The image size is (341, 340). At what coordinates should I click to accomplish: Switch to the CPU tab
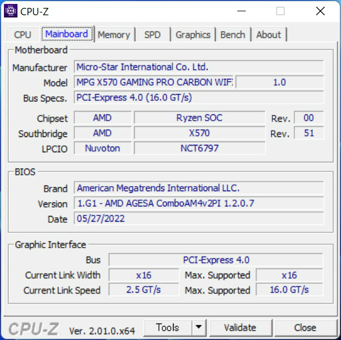point(23,34)
